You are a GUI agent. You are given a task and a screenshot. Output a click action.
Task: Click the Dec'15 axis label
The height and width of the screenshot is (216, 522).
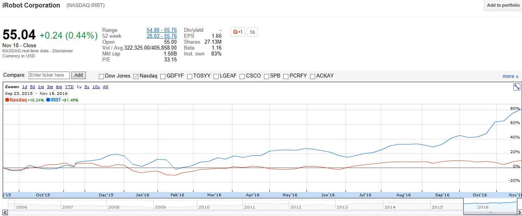[106, 195]
